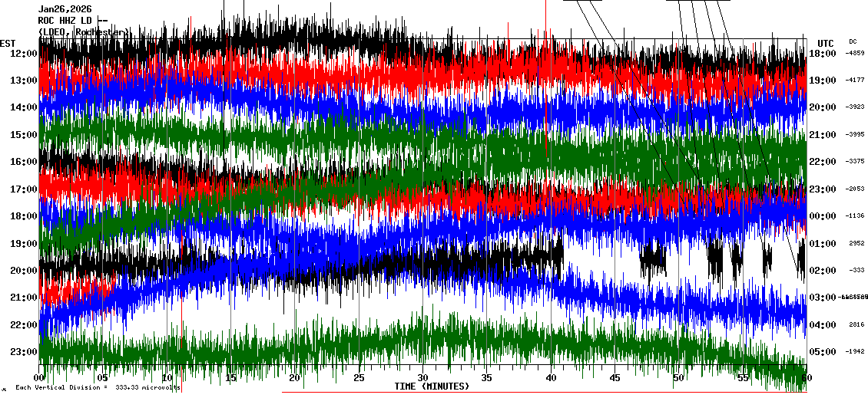Click the UTC timezone header
868x398 pixels.
(826, 43)
